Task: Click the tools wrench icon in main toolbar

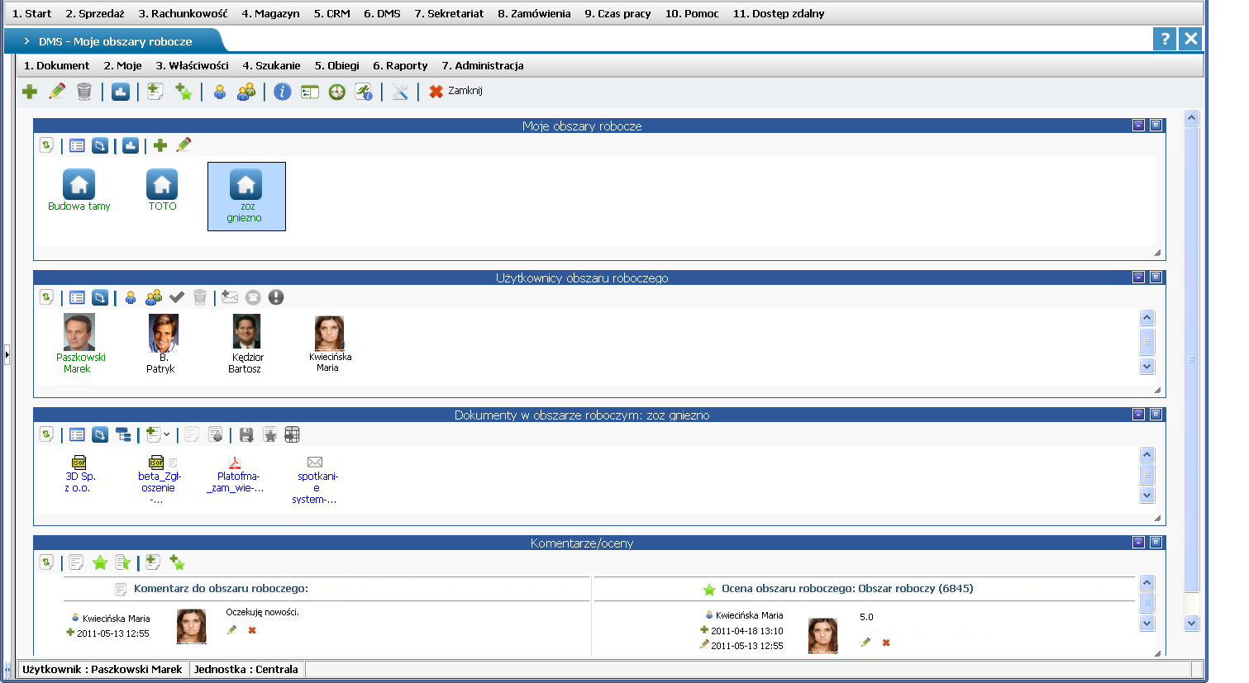Action: pyautogui.click(x=400, y=92)
